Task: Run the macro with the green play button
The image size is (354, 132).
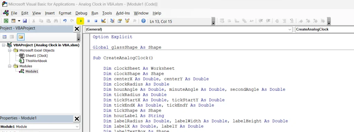Action: pyautogui.click(x=81, y=21)
